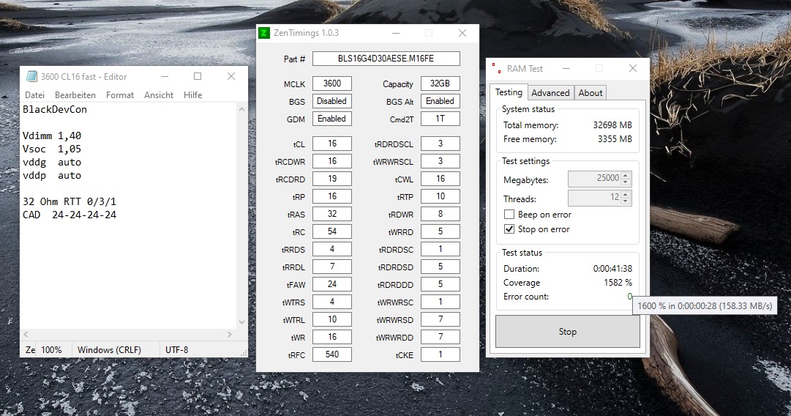
Task: Minimize the Editor window
Action: [x=165, y=76]
